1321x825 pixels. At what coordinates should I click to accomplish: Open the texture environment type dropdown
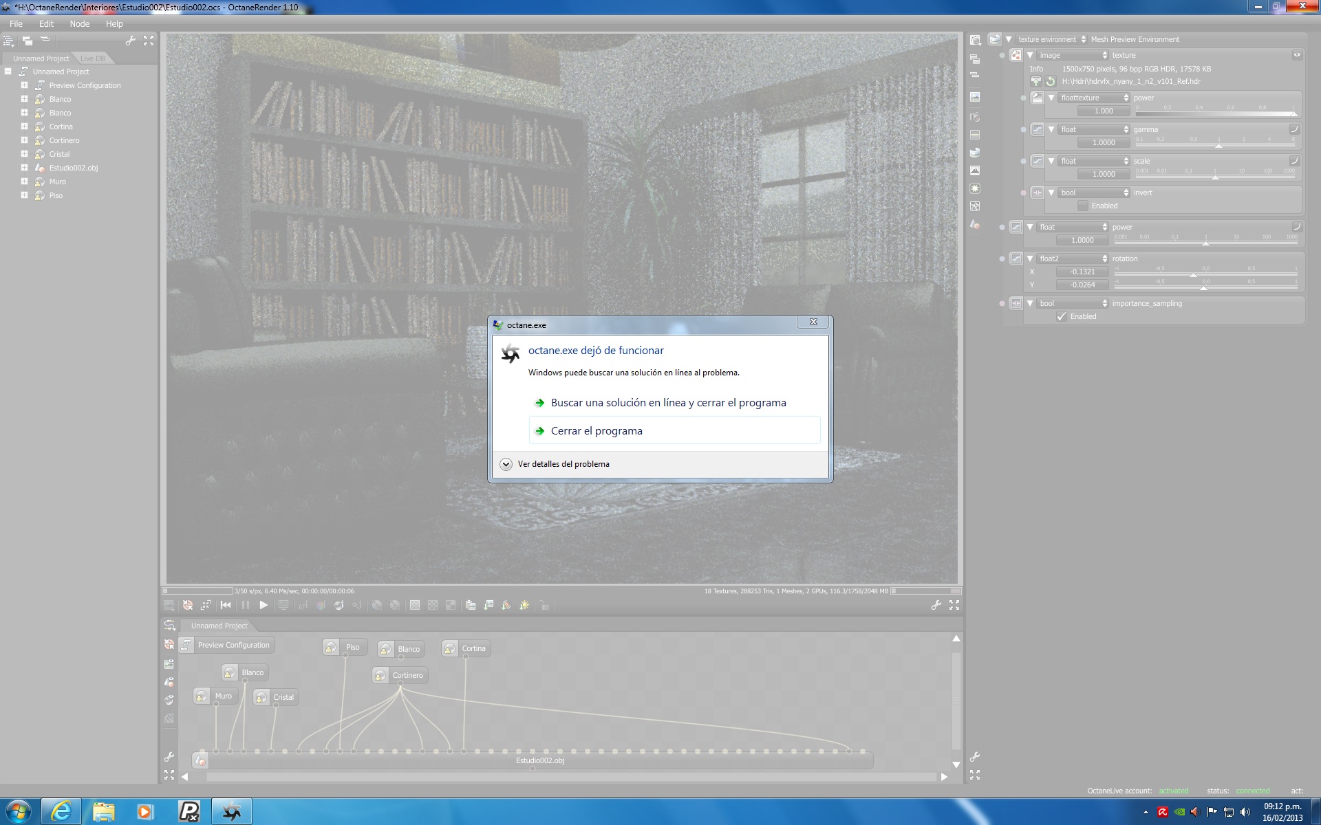click(x=1052, y=39)
